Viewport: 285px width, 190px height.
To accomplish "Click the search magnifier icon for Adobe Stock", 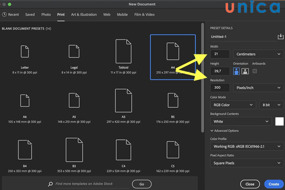I will click(x=50, y=183).
